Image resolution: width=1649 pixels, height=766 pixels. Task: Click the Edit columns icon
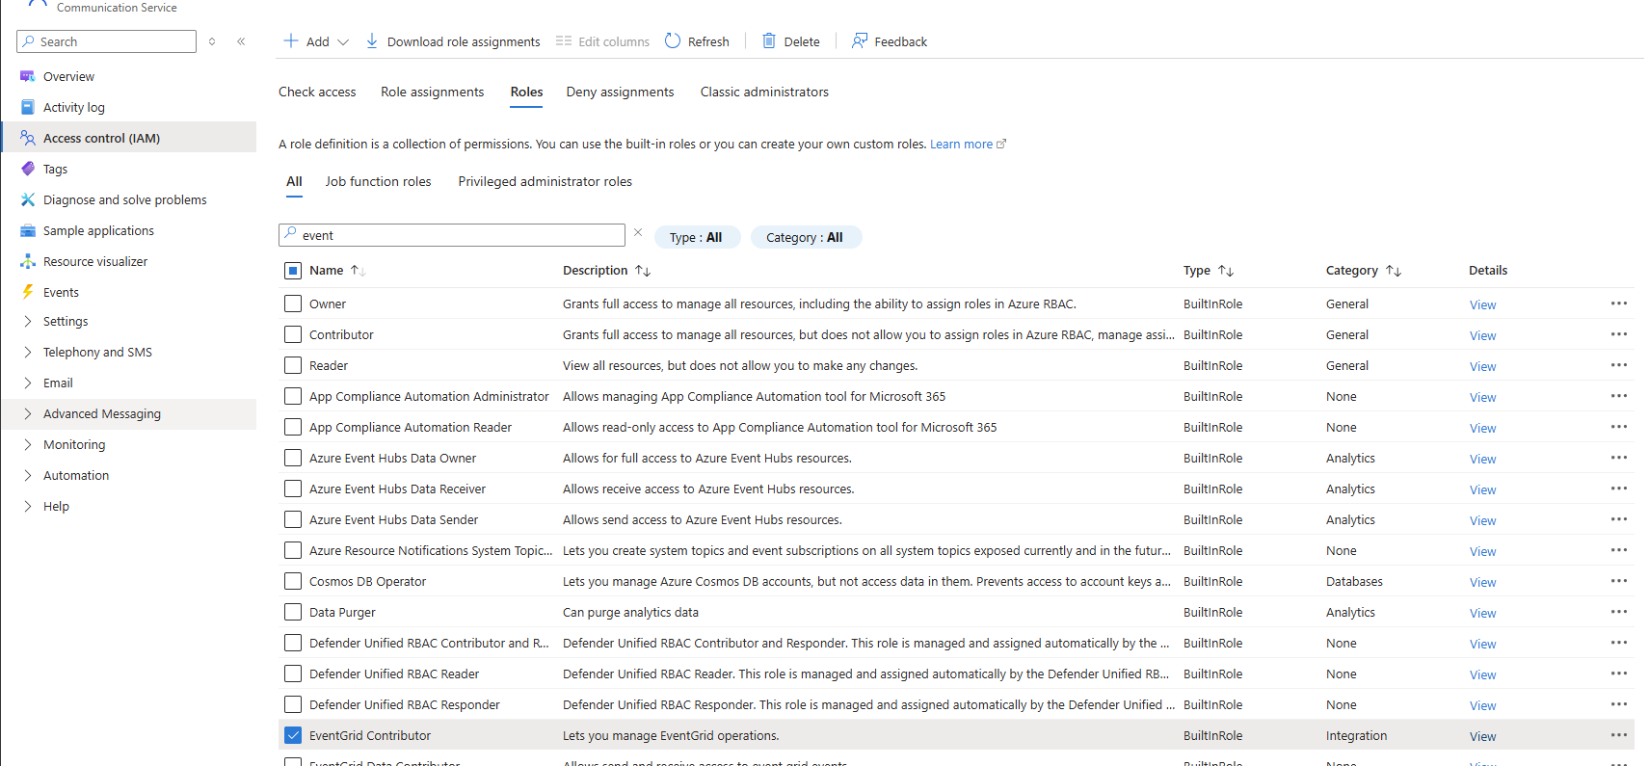(564, 40)
